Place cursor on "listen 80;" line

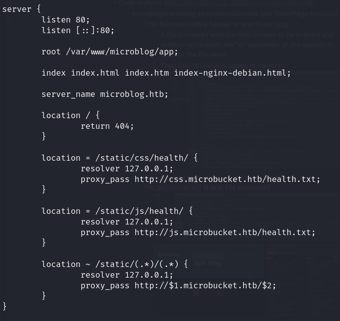coord(65,20)
